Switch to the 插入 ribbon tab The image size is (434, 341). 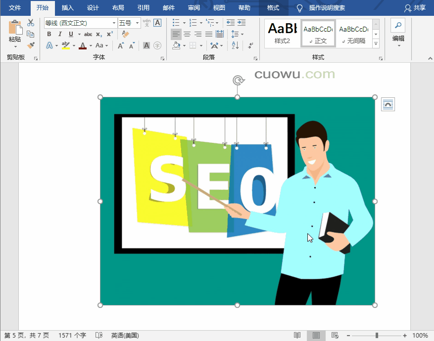point(68,8)
